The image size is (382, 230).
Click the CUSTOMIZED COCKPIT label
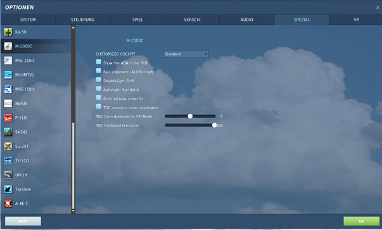tap(115, 54)
